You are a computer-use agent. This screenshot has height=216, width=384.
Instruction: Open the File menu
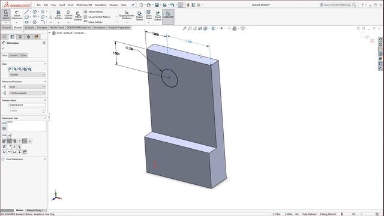pyautogui.click(x=38, y=5)
